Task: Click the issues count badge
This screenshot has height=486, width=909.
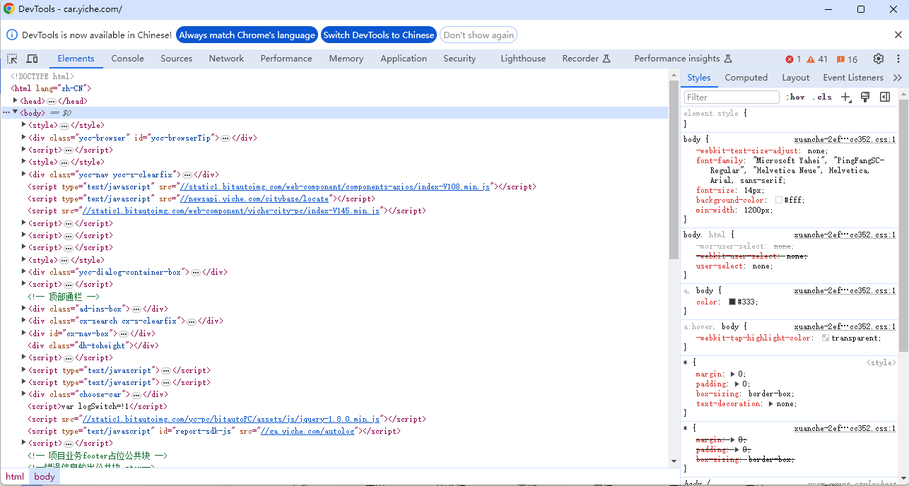Action: tap(847, 59)
